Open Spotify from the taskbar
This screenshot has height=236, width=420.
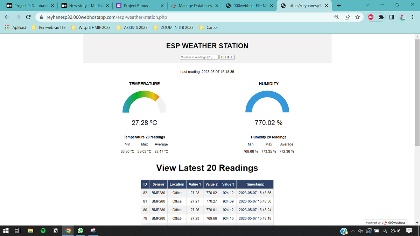click(x=43, y=230)
